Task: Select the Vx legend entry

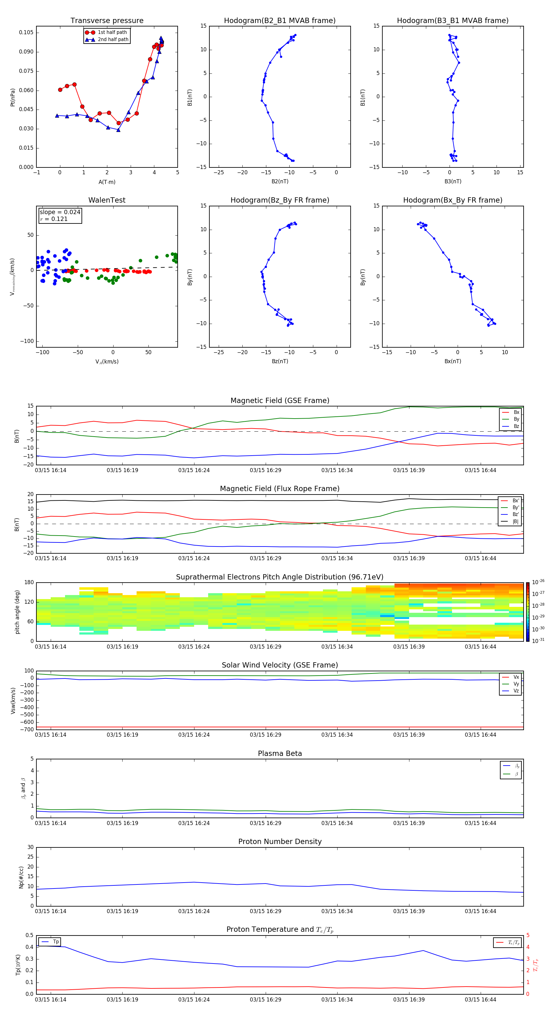Action: click(511, 677)
